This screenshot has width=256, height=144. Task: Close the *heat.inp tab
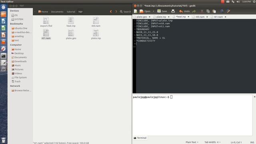tap(188, 17)
